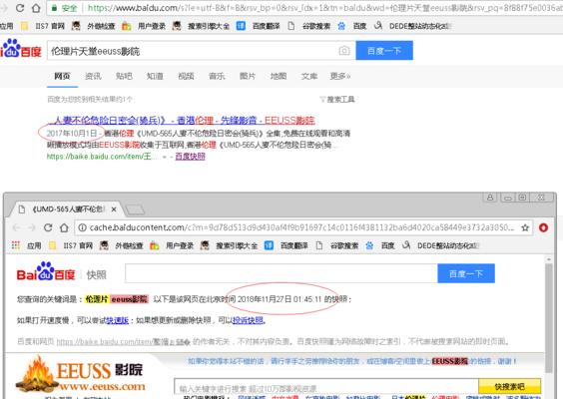Click the empty search box on the Baidu cache page

click(x=281, y=273)
